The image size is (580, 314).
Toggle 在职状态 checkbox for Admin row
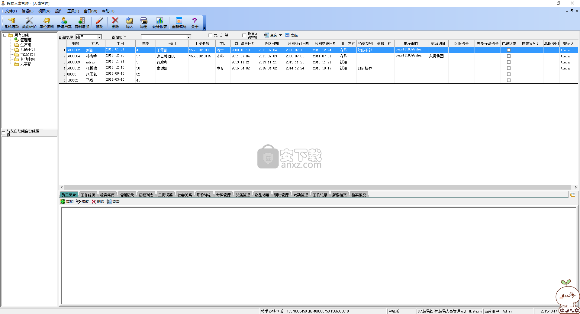[509, 62]
